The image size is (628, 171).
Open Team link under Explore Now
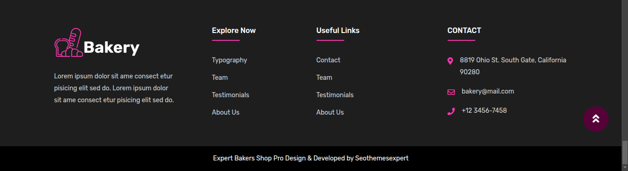click(x=219, y=77)
